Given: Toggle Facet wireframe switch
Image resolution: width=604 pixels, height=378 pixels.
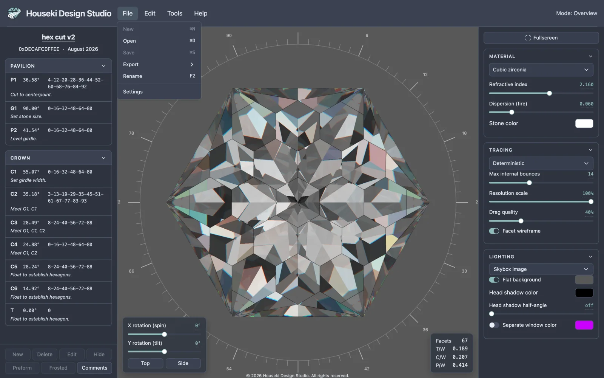Looking at the screenshot, I should pyautogui.click(x=494, y=231).
